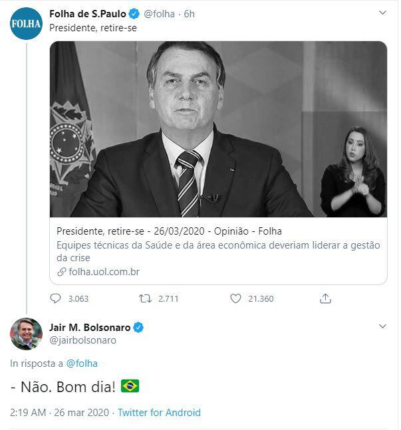This screenshot has width=401, height=430.
Task: Open the Twitter for Android source link
Action: point(159,412)
